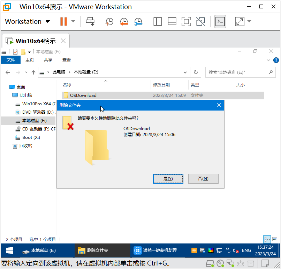Confirm deletion with the 是(Y) button

coord(168,178)
